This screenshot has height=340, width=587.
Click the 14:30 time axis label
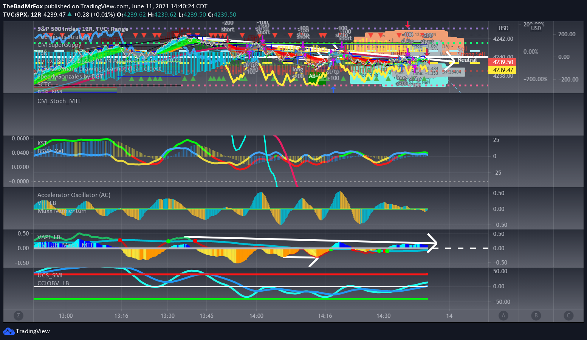[383, 315]
